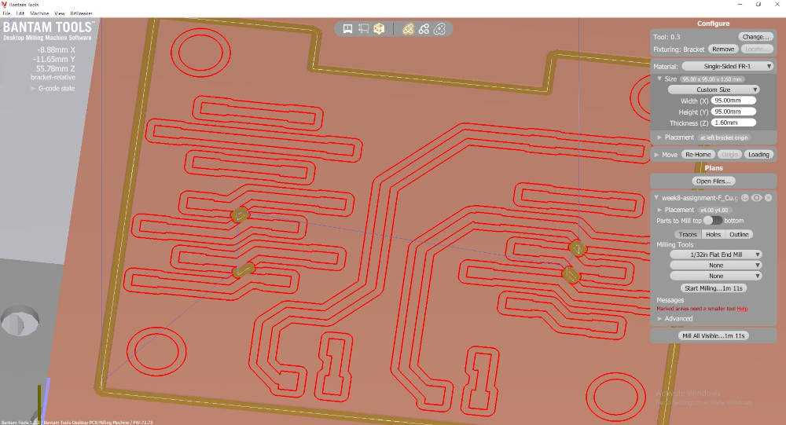Toggle the Outline milling option
The image size is (786, 425).
(738, 234)
